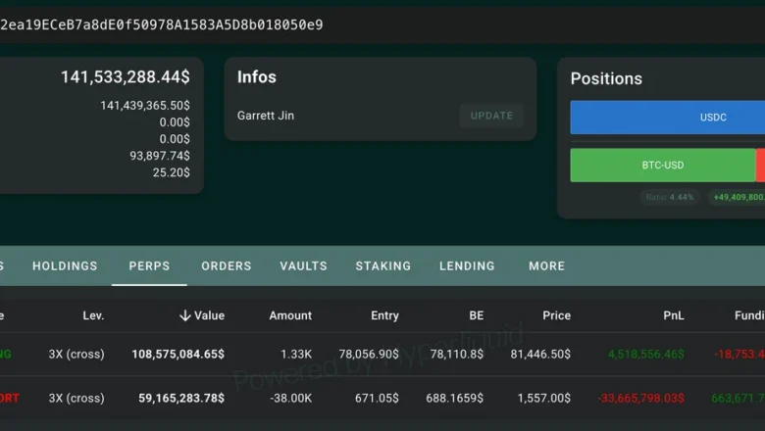Click the -33,665,798.03$ PnL value
This screenshot has width=765, height=431.
tap(641, 398)
